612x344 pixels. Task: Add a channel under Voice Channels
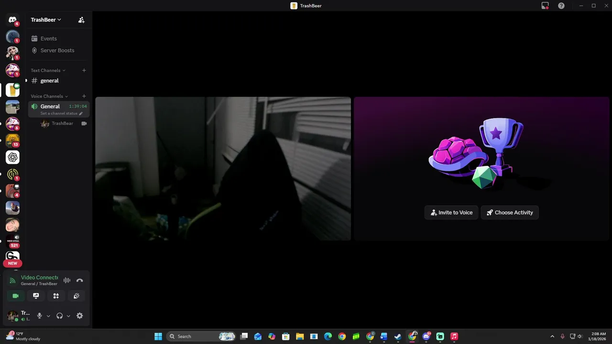(x=84, y=97)
